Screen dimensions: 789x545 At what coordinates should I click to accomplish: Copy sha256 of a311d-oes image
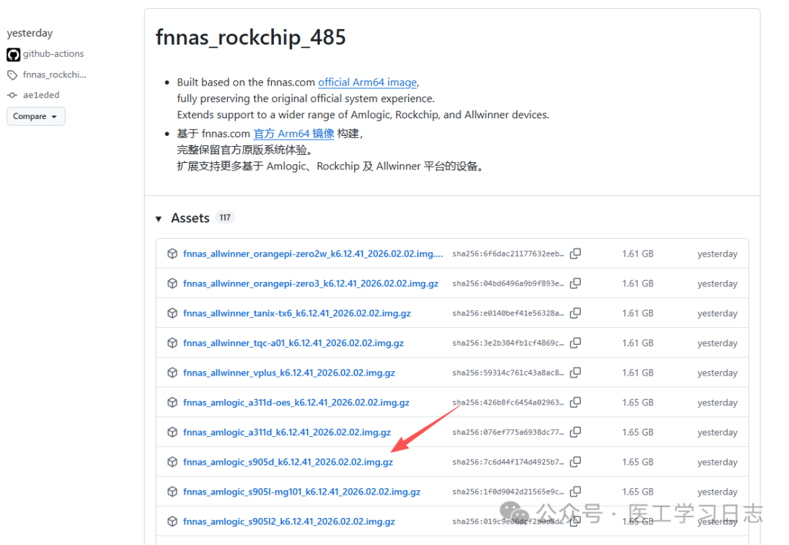click(576, 403)
